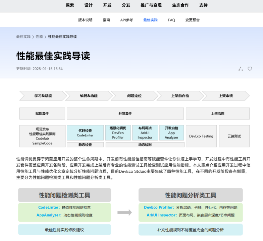Image resolution: width=263 pixels, height=241 pixels.
Task: Open the 设计 top menu
Action: (89, 5)
